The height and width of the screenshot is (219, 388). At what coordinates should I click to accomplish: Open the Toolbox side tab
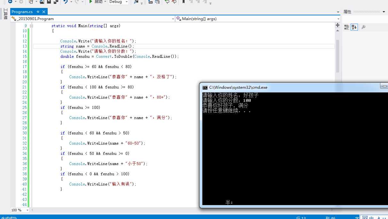[x=5, y=14]
